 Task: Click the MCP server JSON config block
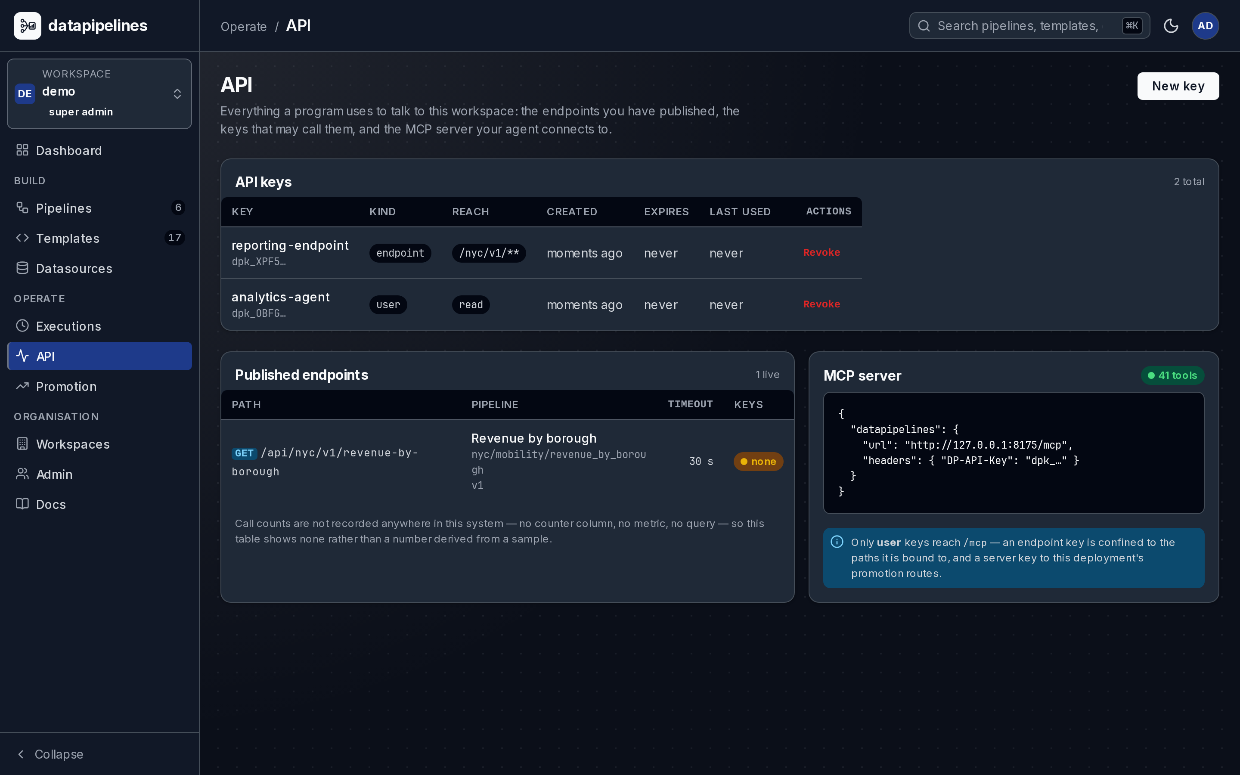pyautogui.click(x=1014, y=453)
